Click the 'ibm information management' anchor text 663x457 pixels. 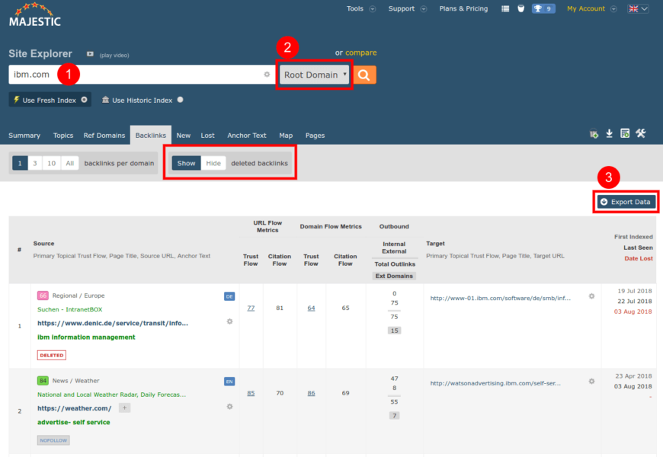tap(86, 337)
